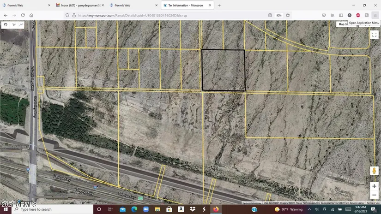This screenshot has height=214, width=381.
Task: Reload the current page
Action: click(x=23, y=15)
